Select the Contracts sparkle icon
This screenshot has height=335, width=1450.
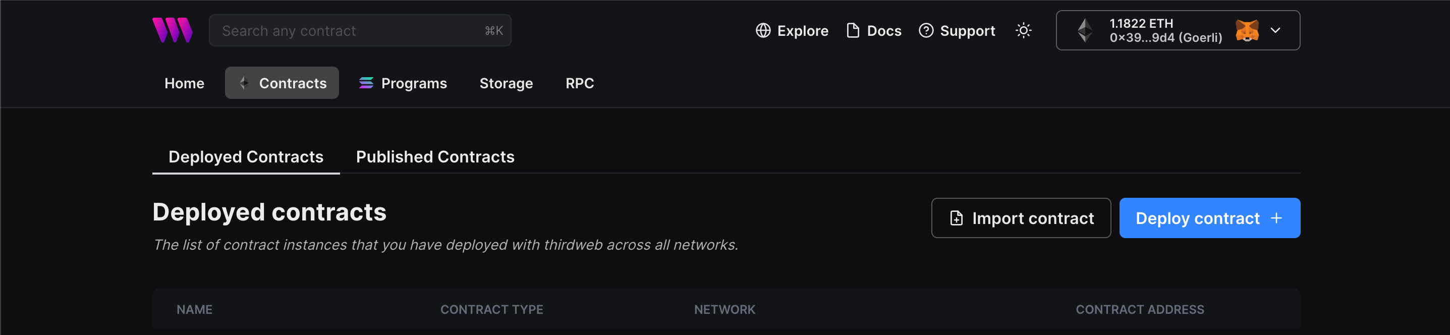pos(244,83)
